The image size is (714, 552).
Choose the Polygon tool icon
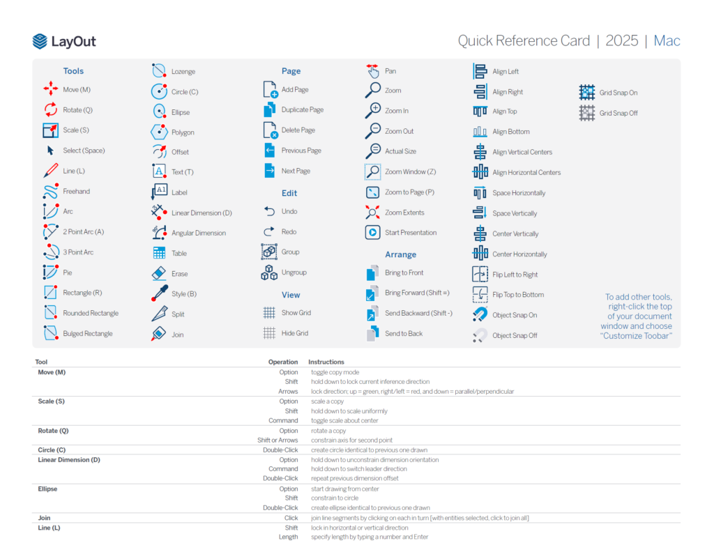pyautogui.click(x=159, y=132)
